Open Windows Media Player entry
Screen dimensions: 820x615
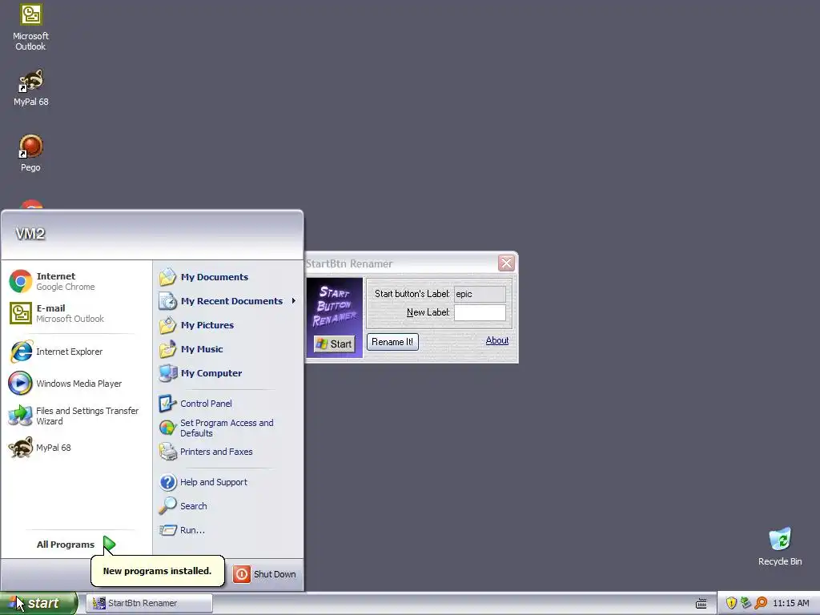[76, 384]
